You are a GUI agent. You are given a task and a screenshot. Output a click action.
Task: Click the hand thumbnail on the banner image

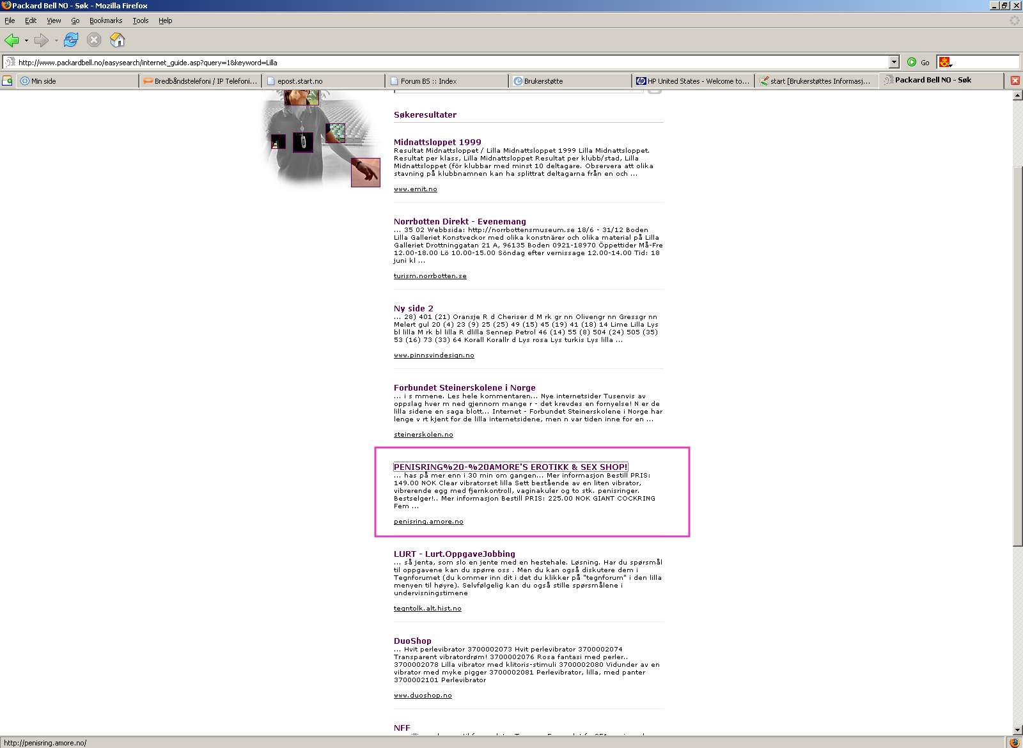366,173
